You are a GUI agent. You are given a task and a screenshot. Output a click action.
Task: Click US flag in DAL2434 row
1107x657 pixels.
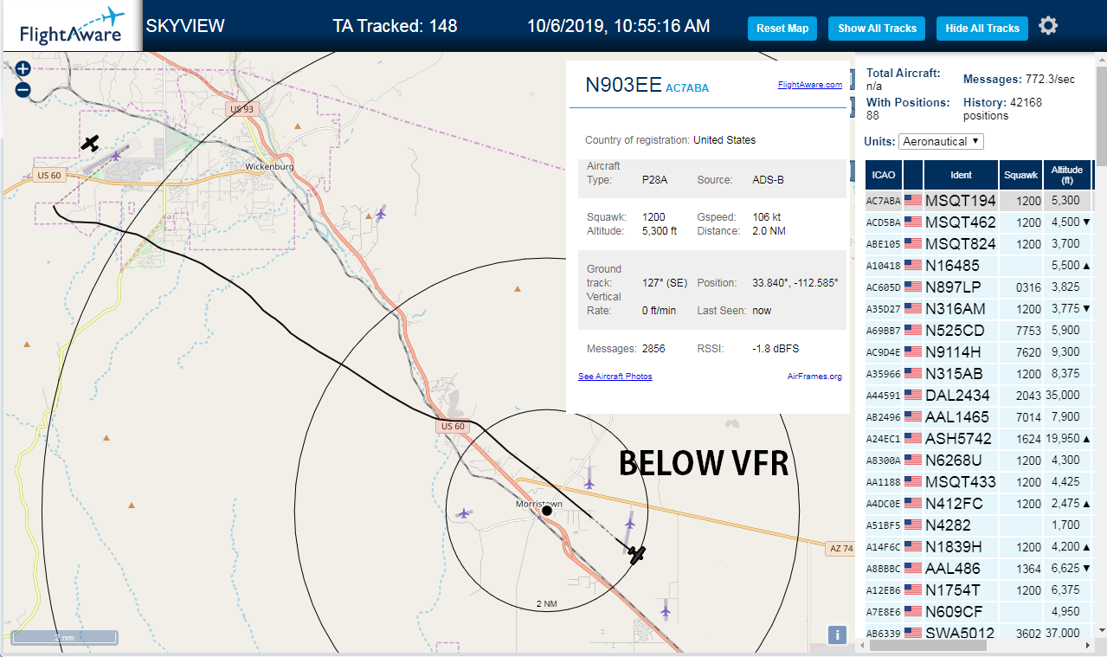pos(913,396)
